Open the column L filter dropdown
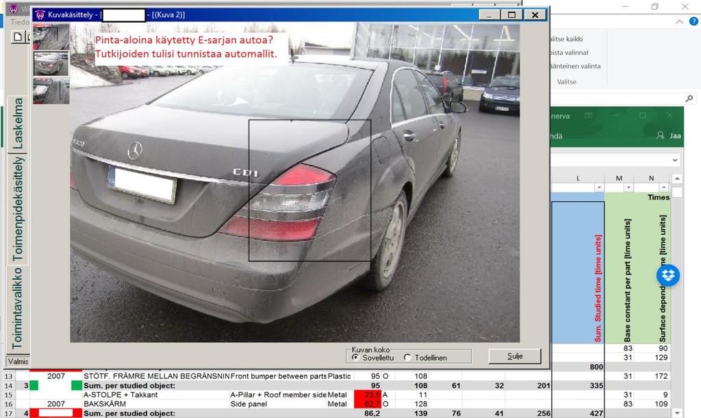Screen dimensions: 701x418 [x=599, y=187]
